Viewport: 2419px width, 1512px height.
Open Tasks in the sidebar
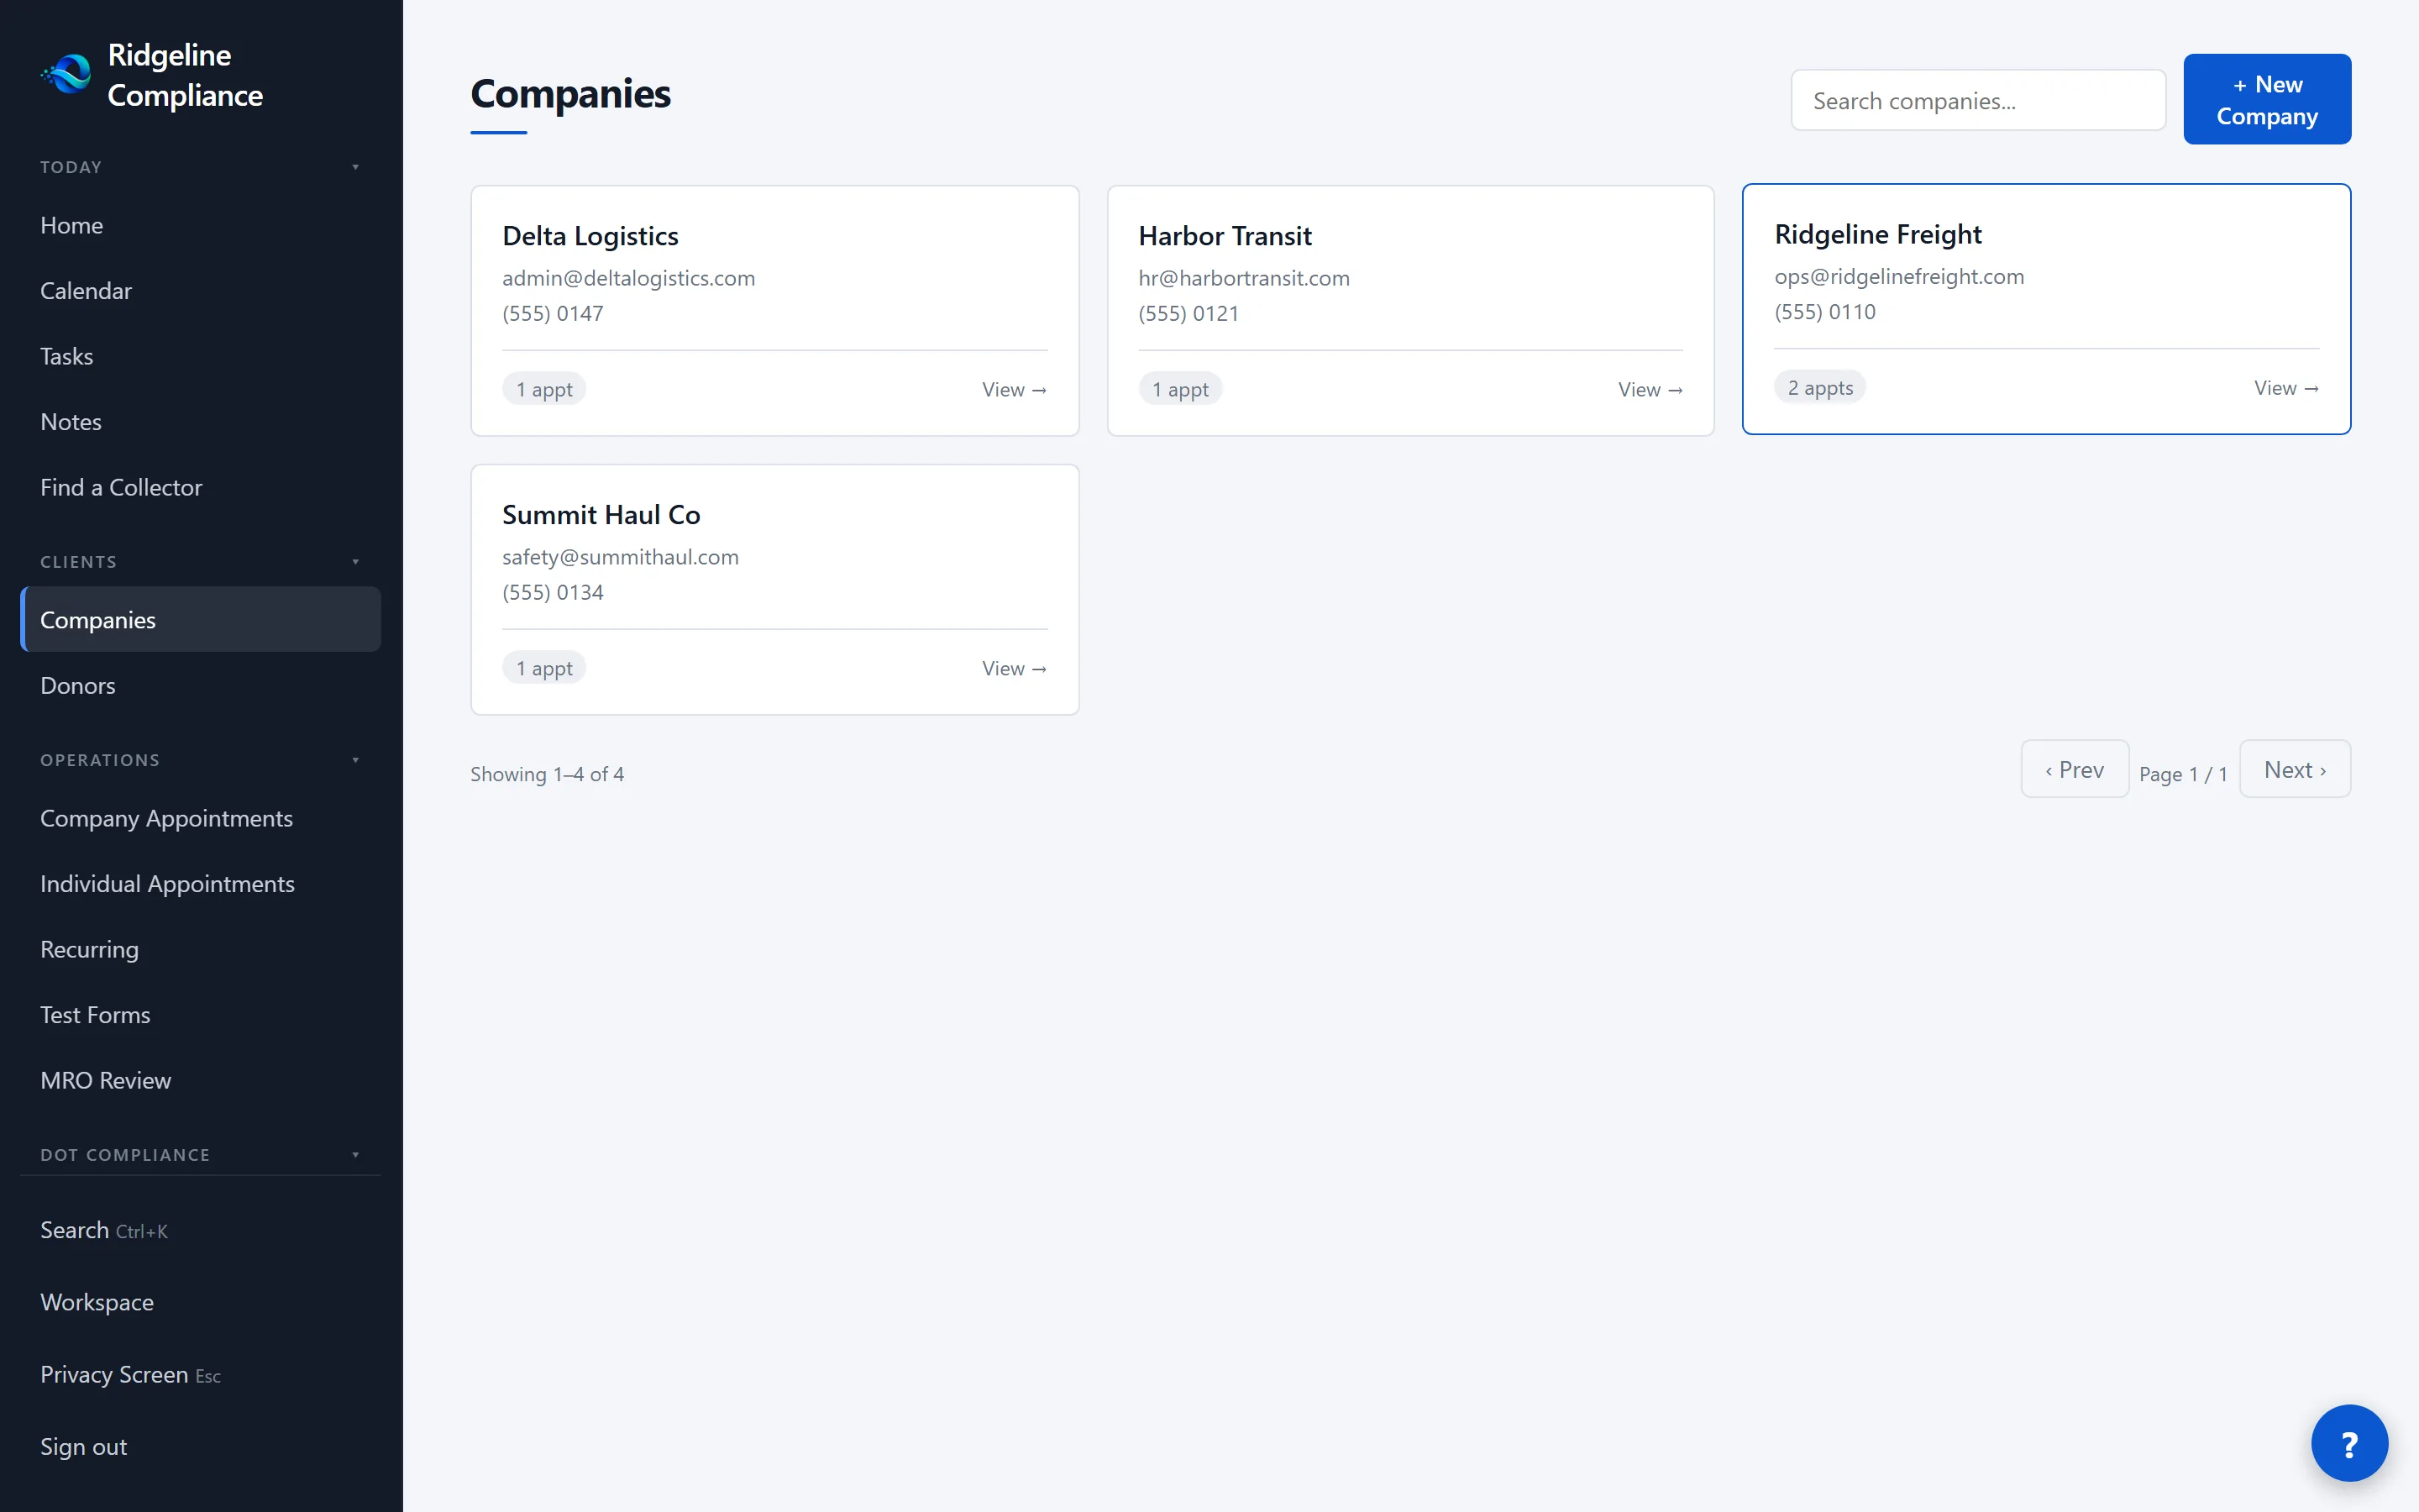(200, 356)
